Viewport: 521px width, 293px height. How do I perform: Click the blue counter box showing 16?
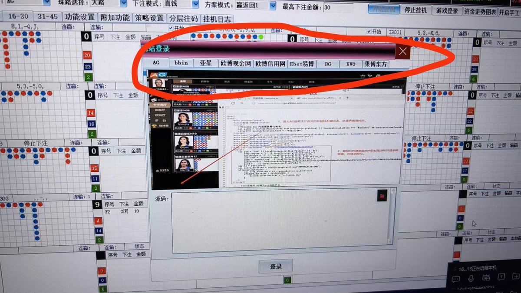click(91, 124)
